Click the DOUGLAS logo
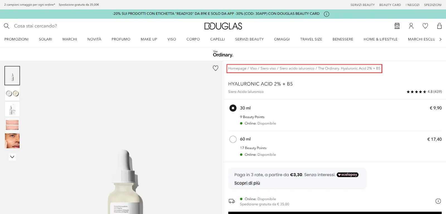446x214 pixels. tap(223, 26)
